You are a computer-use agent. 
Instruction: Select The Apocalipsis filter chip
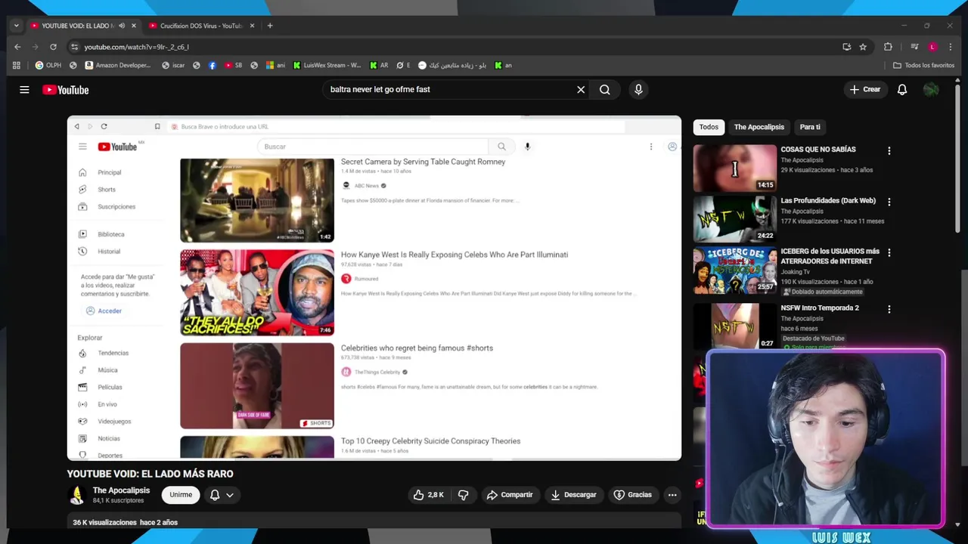click(x=759, y=127)
